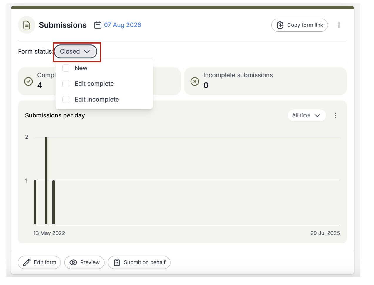Click the incomplete submissions count 0
This screenshot has height=285, width=374.
(206, 85)
